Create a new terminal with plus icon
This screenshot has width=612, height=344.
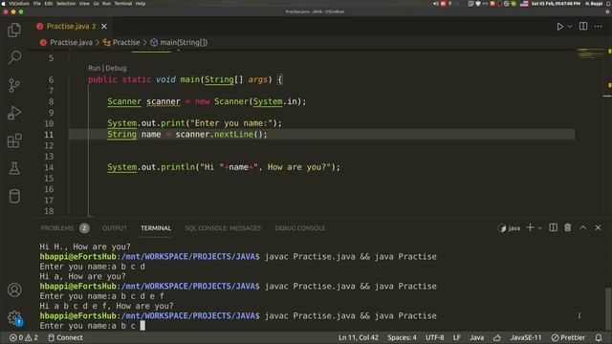pos(530,227)
